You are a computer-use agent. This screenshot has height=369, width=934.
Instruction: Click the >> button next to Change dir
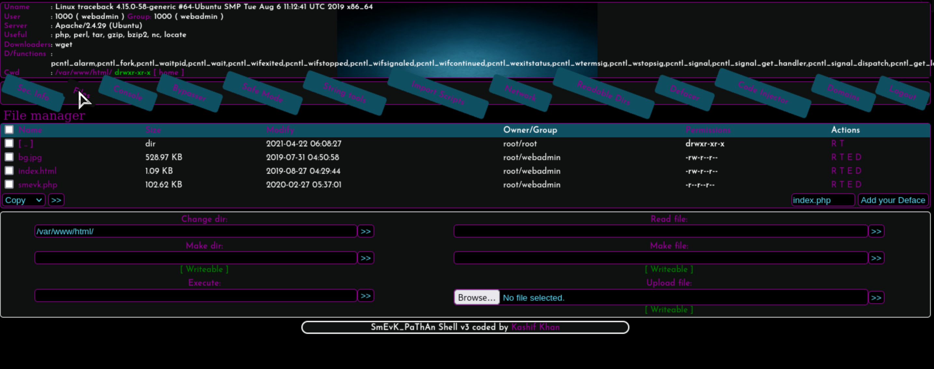[x=365, y=231]
